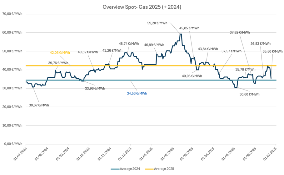
Task: Click the 0,00 €/MWh y-axis label
Action: (13, 144)
